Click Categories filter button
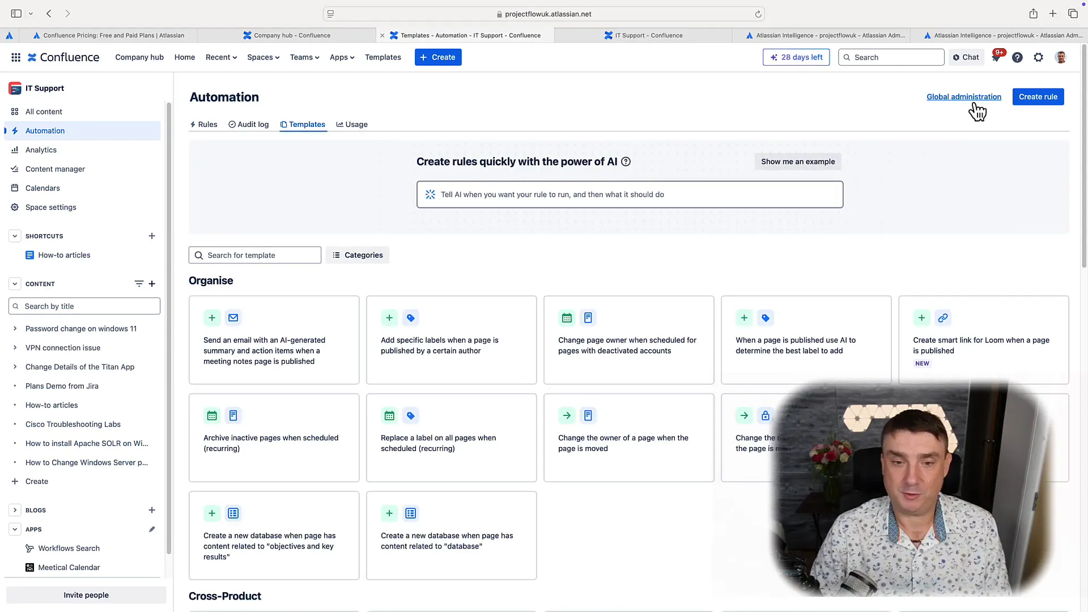Screen dimensions: 1088x612 click(358, 255)
